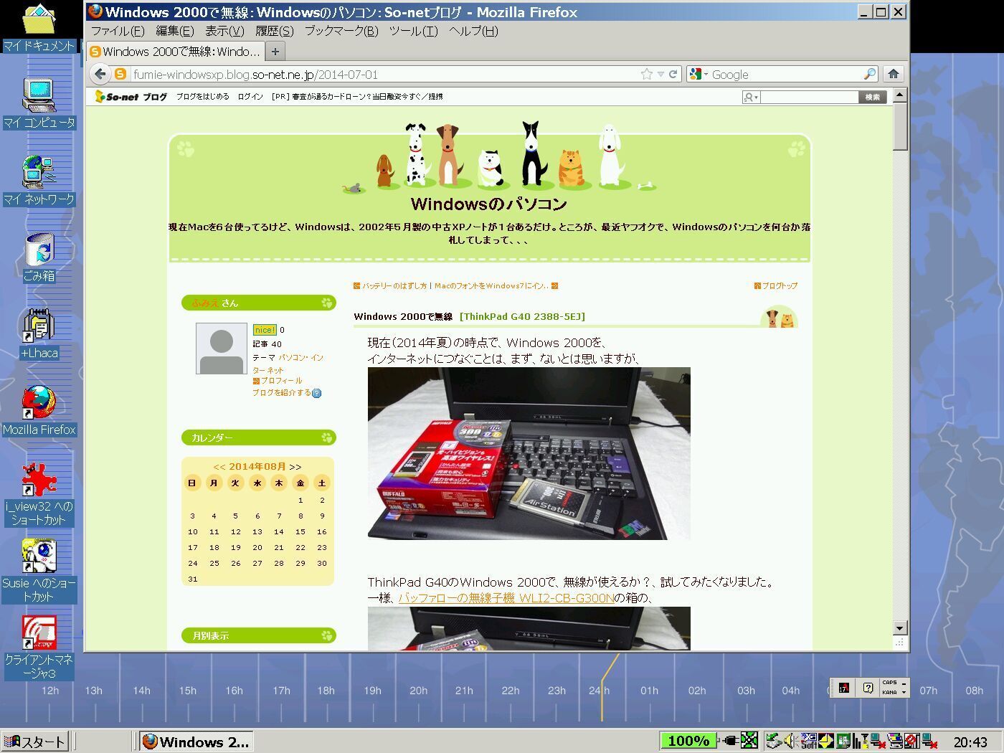Bookmark this page with the star icon
Screen dimensions: 1004x753
pyautogui.click(x=646, y=74)
